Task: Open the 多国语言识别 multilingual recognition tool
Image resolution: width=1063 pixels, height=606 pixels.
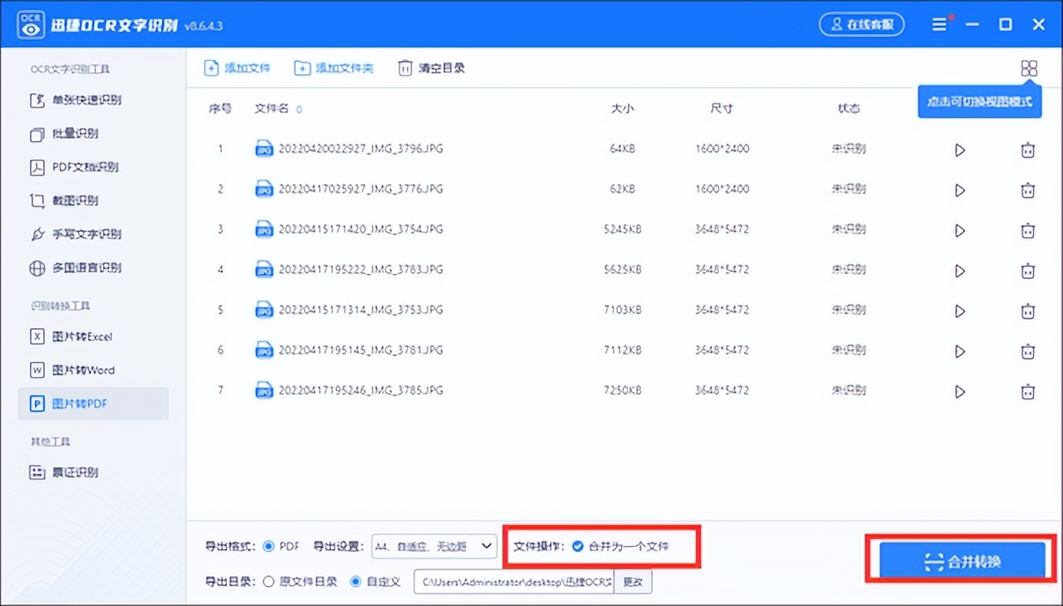Action: (86, 267)
